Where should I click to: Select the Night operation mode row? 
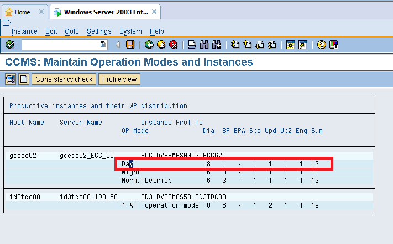pos(132,172)
